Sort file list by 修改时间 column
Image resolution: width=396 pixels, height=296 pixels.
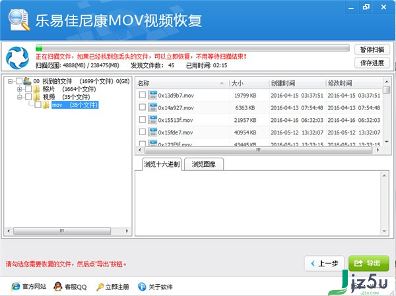pos(354,83)
